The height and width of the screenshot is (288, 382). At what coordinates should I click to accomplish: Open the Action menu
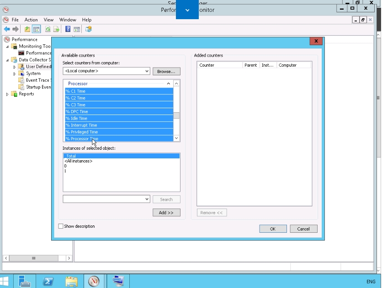click(x=31, y=20)
